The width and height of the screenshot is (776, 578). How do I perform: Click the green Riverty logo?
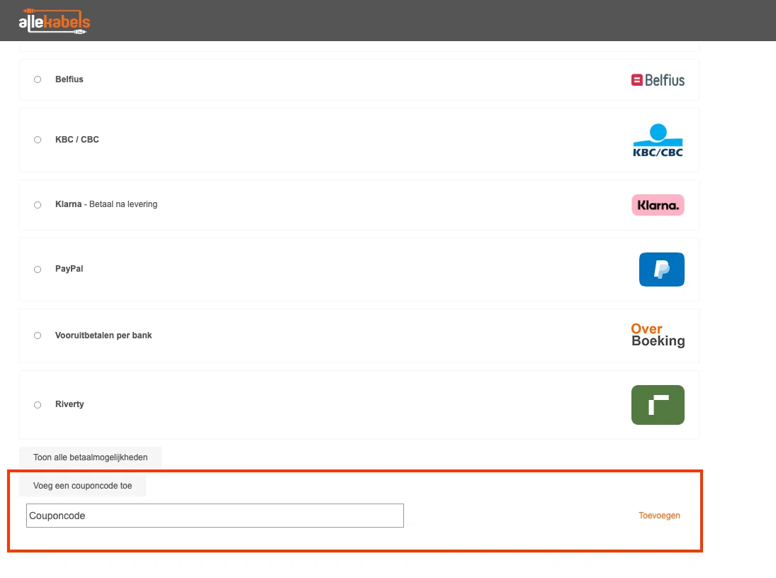[658, 405]
